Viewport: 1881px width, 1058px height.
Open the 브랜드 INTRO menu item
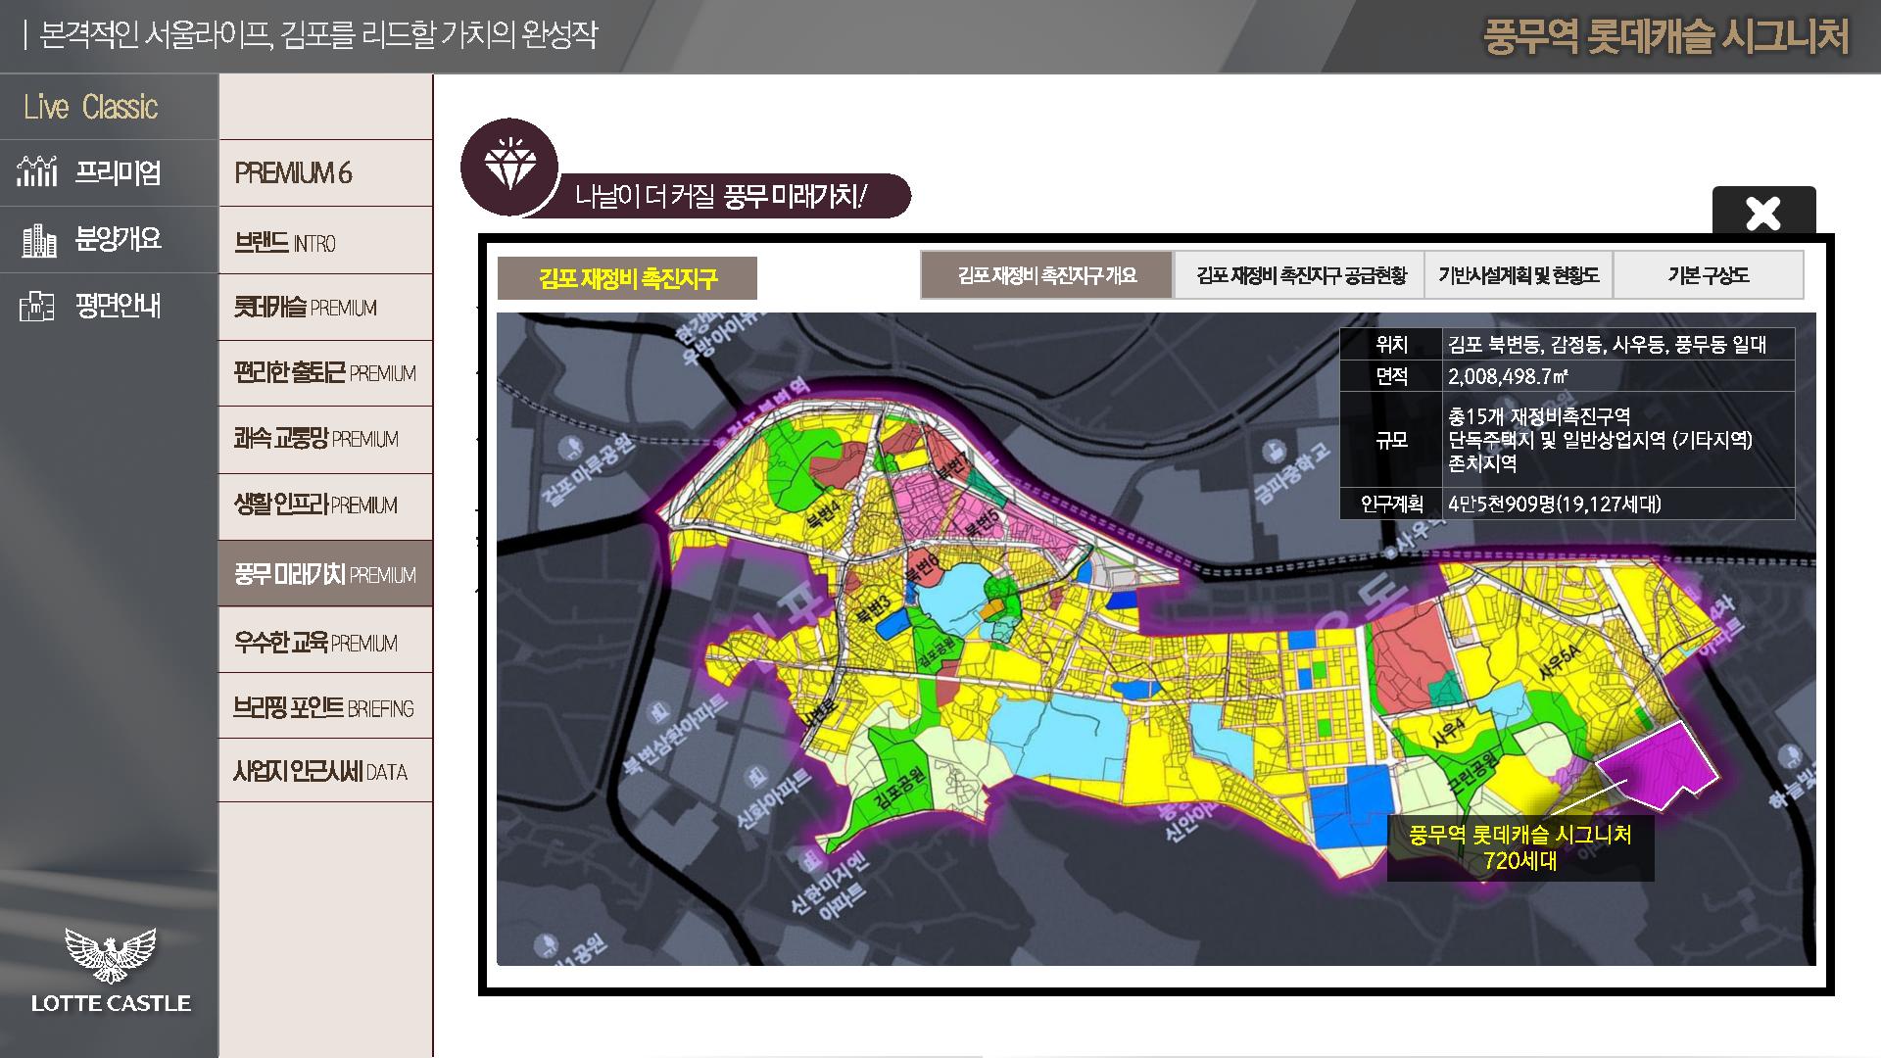tap(325, 241)
